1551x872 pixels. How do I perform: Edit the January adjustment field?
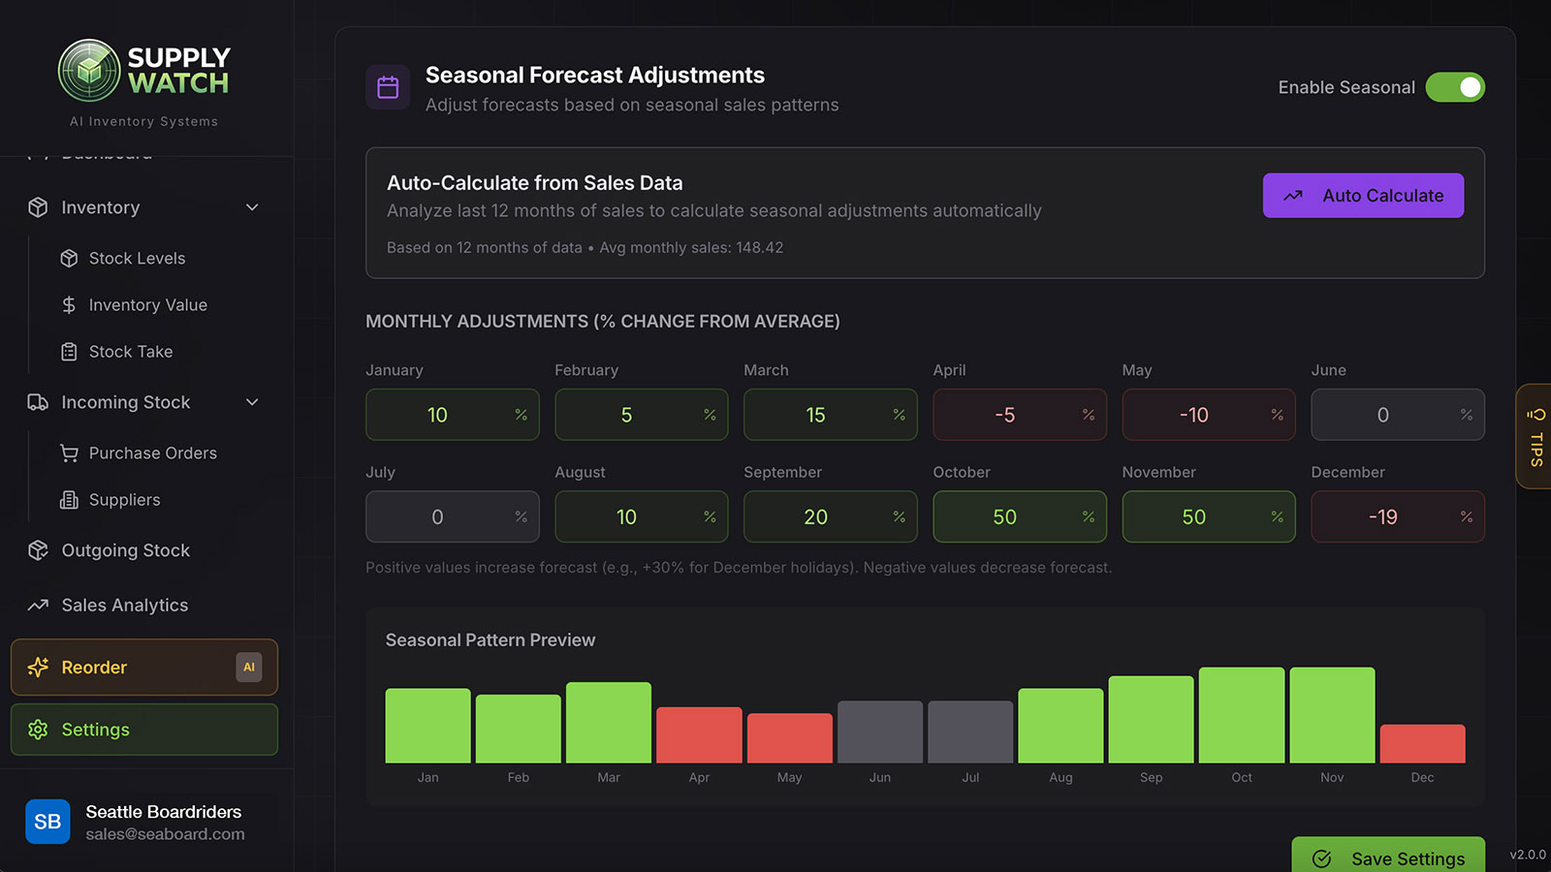pyautogui.click(x=453, y=415)
